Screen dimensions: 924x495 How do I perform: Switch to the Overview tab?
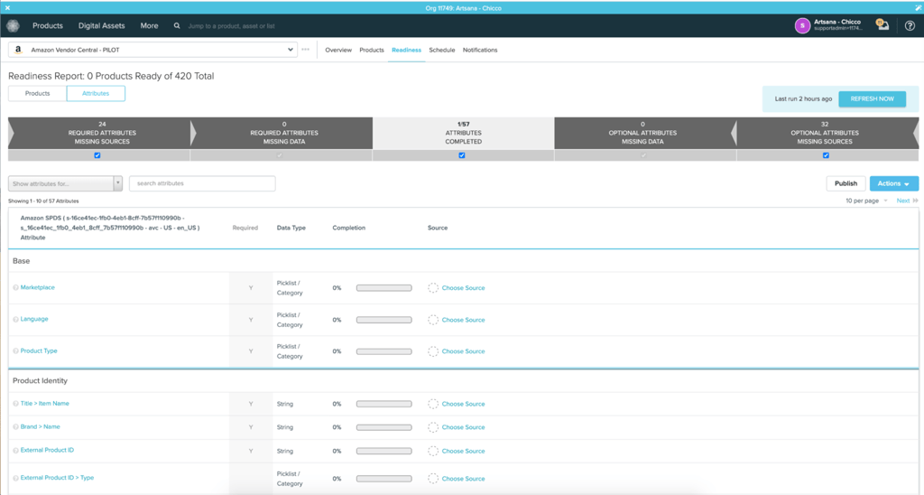[338, 51]
